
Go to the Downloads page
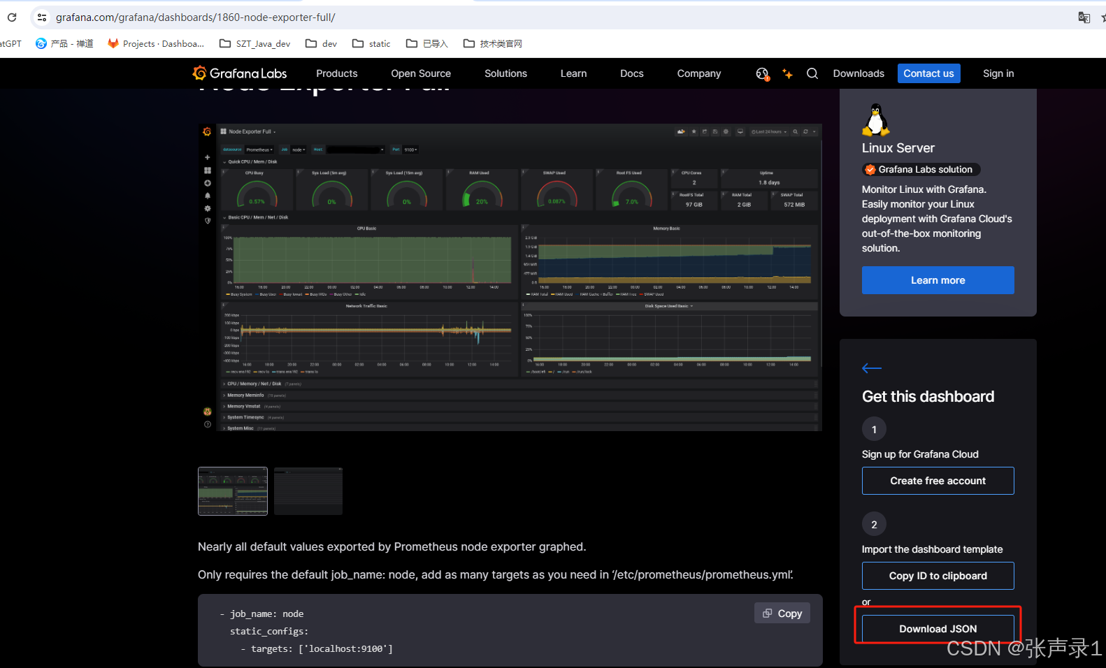coord(859,73)
